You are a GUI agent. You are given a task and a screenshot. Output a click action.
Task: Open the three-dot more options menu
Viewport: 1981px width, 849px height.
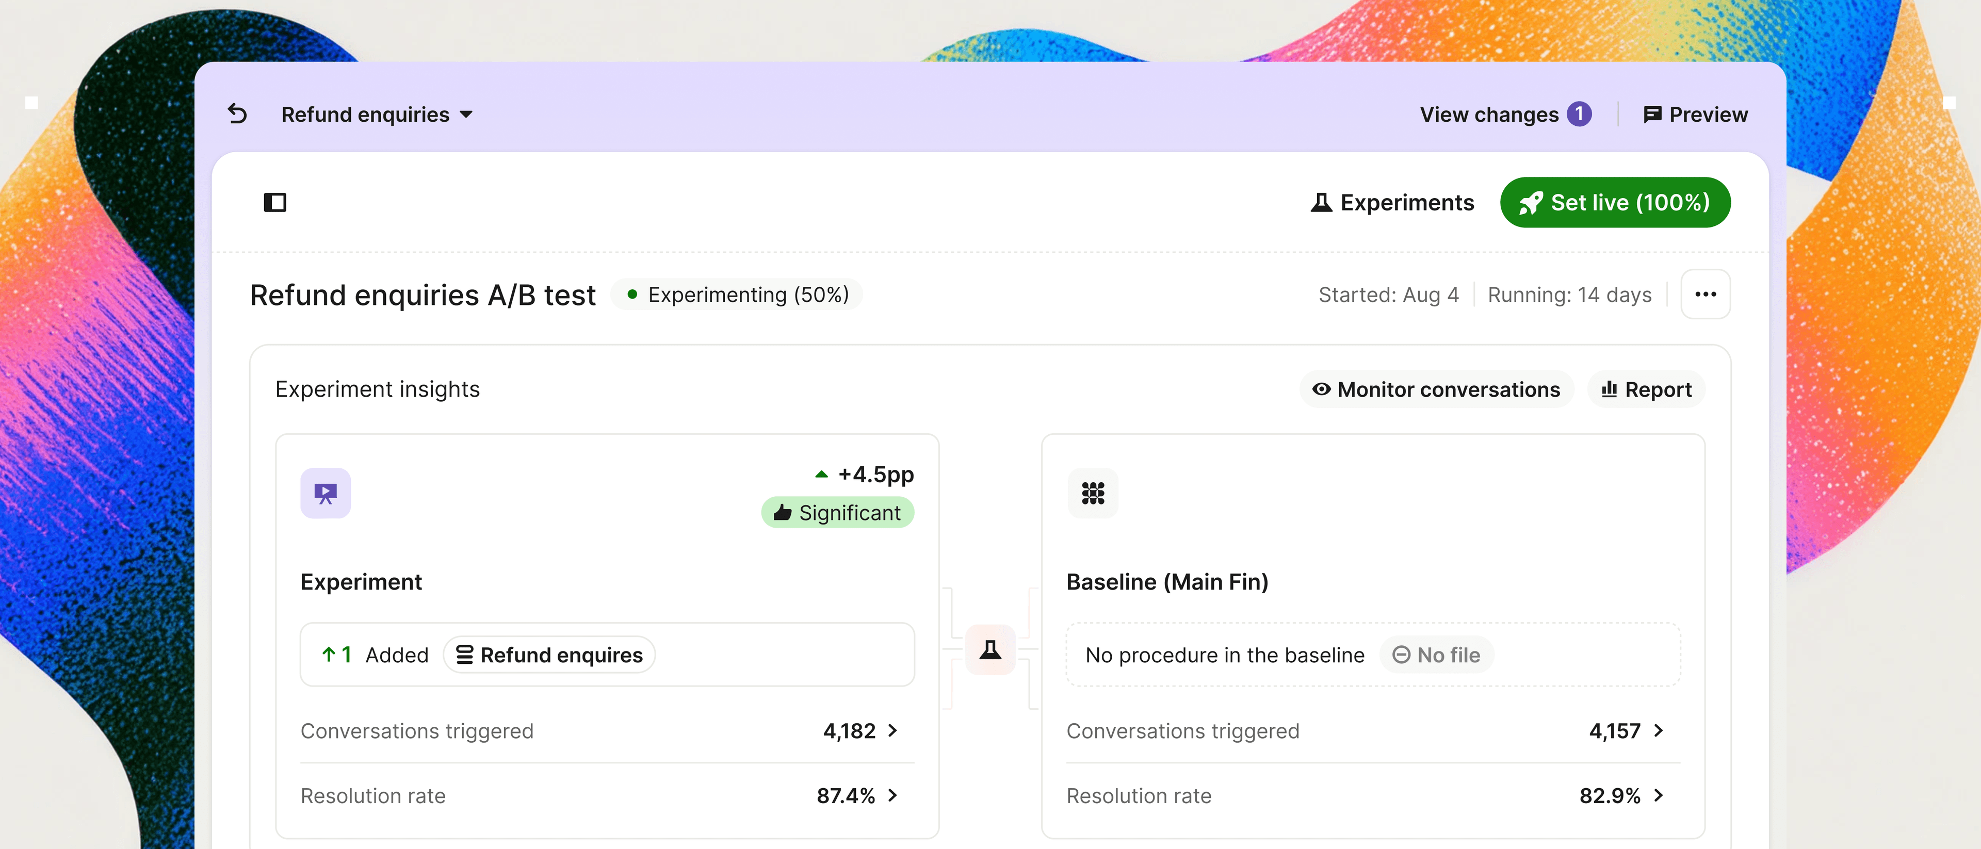1706,294
